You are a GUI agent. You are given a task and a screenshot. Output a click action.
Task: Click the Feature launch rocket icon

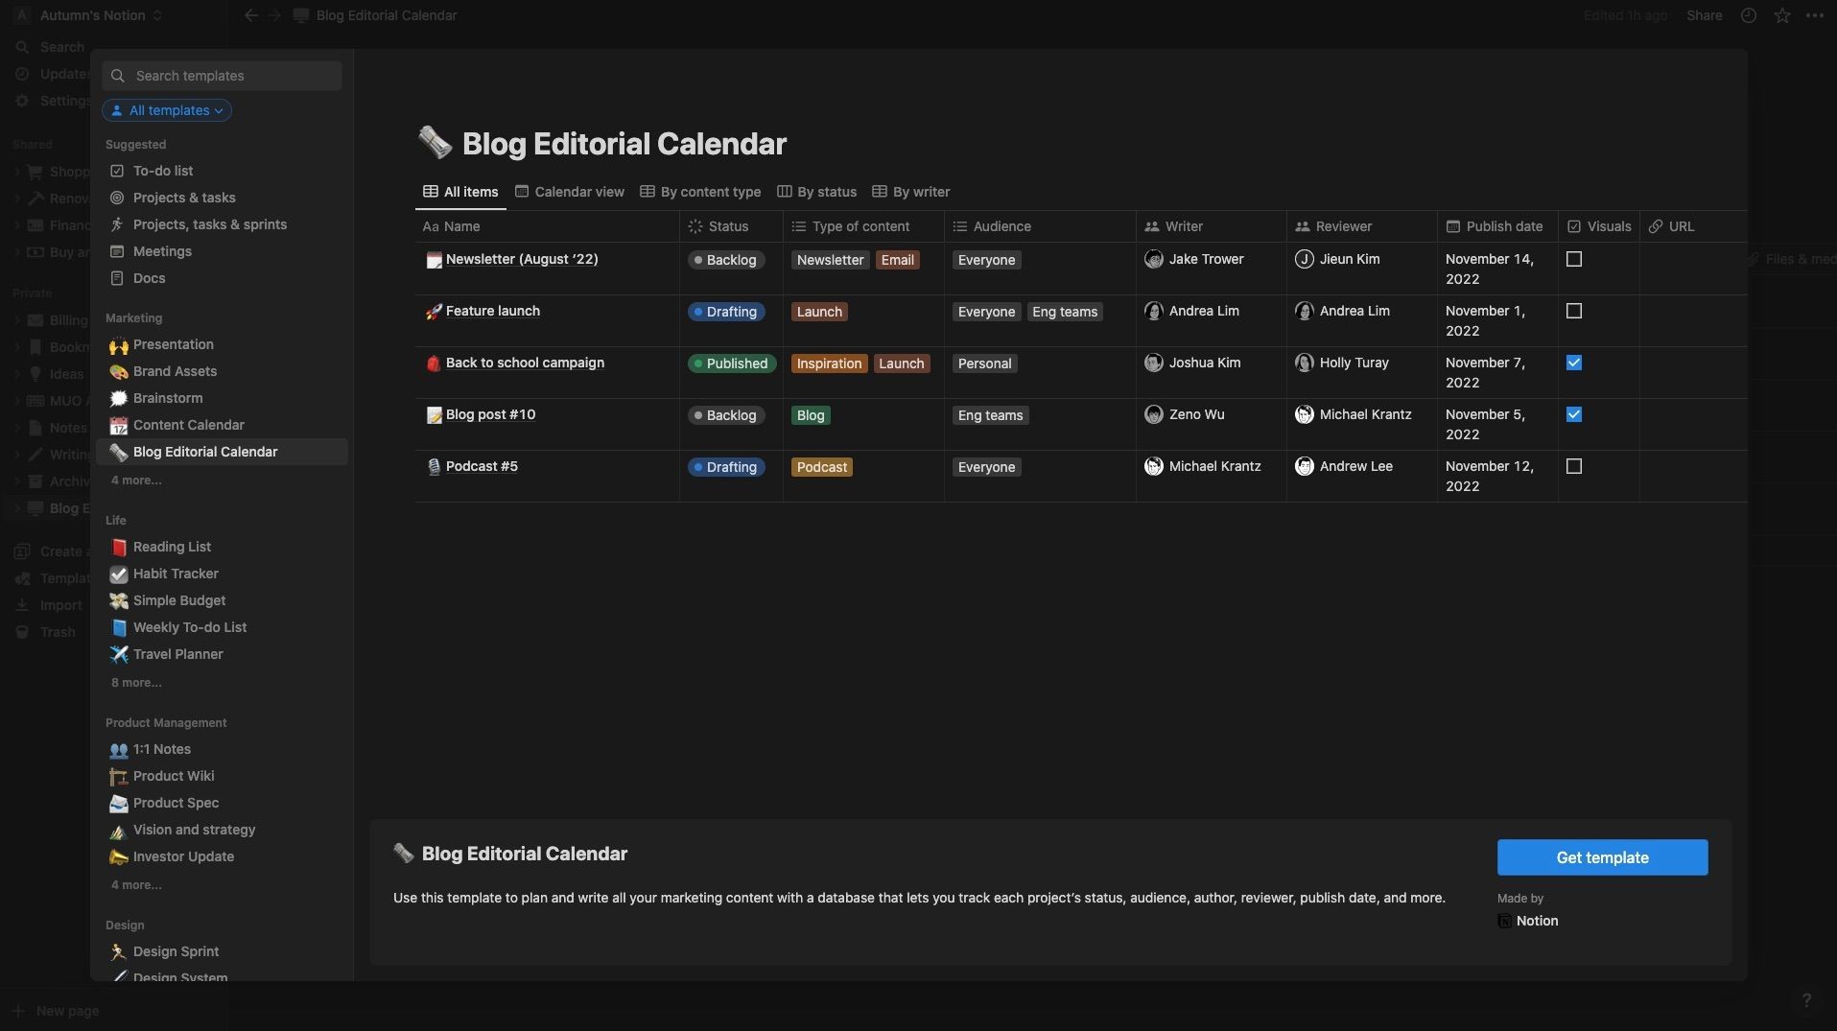pos(434,312)
